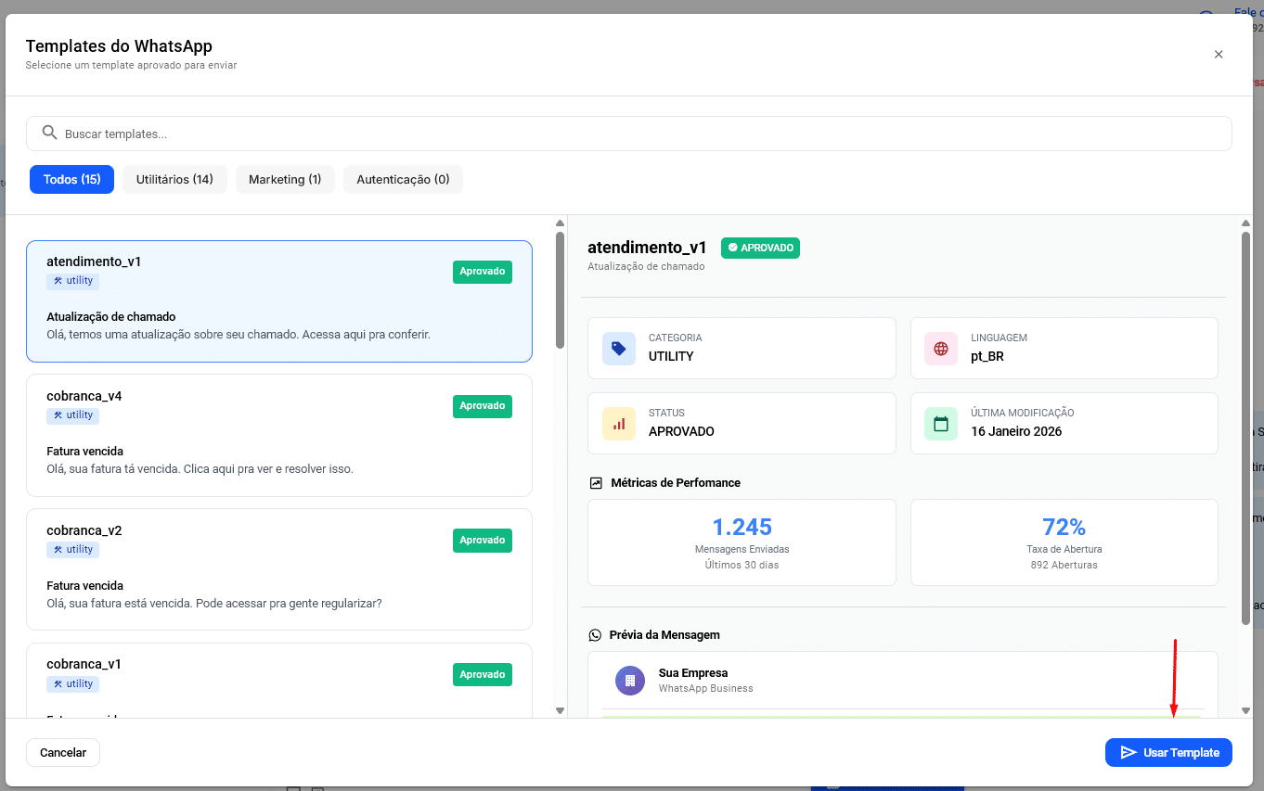Screen dimensions: 1264x791
Task: Click the chart icon before Métricas de Perfomance
Action: click(x=594, y=482)
